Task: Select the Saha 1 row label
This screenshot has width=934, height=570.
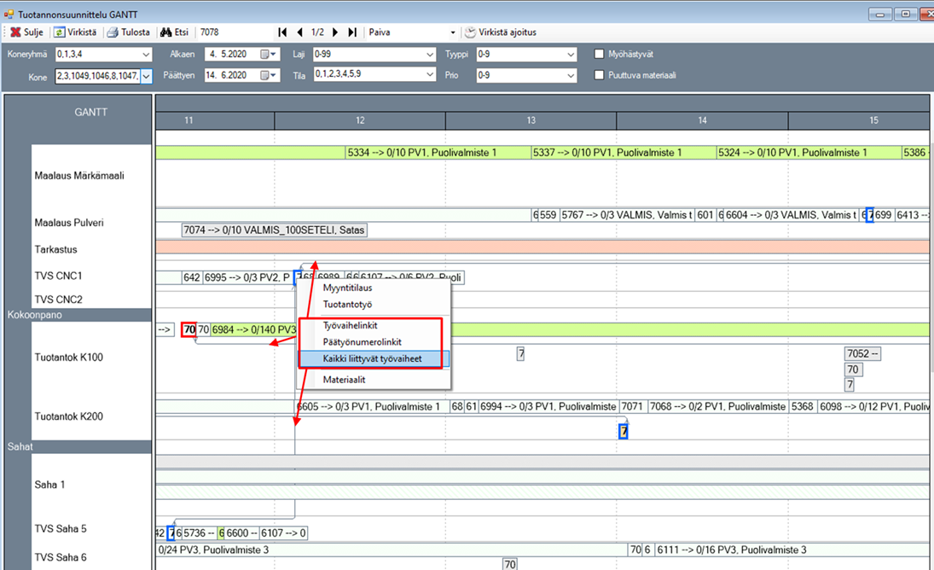Action: coord(50,485)
